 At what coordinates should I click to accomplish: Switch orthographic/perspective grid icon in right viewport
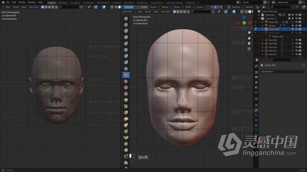249,49
